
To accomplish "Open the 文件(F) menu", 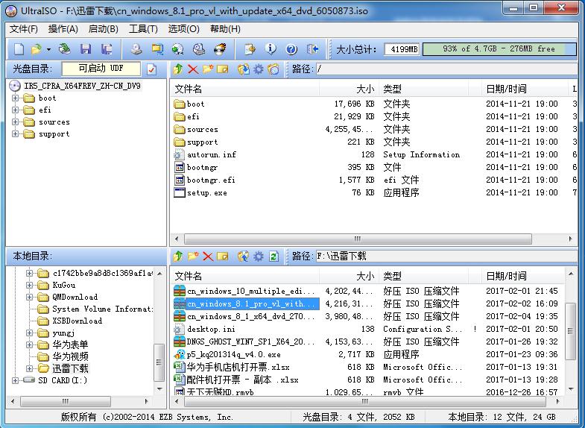I will point(24,29).
